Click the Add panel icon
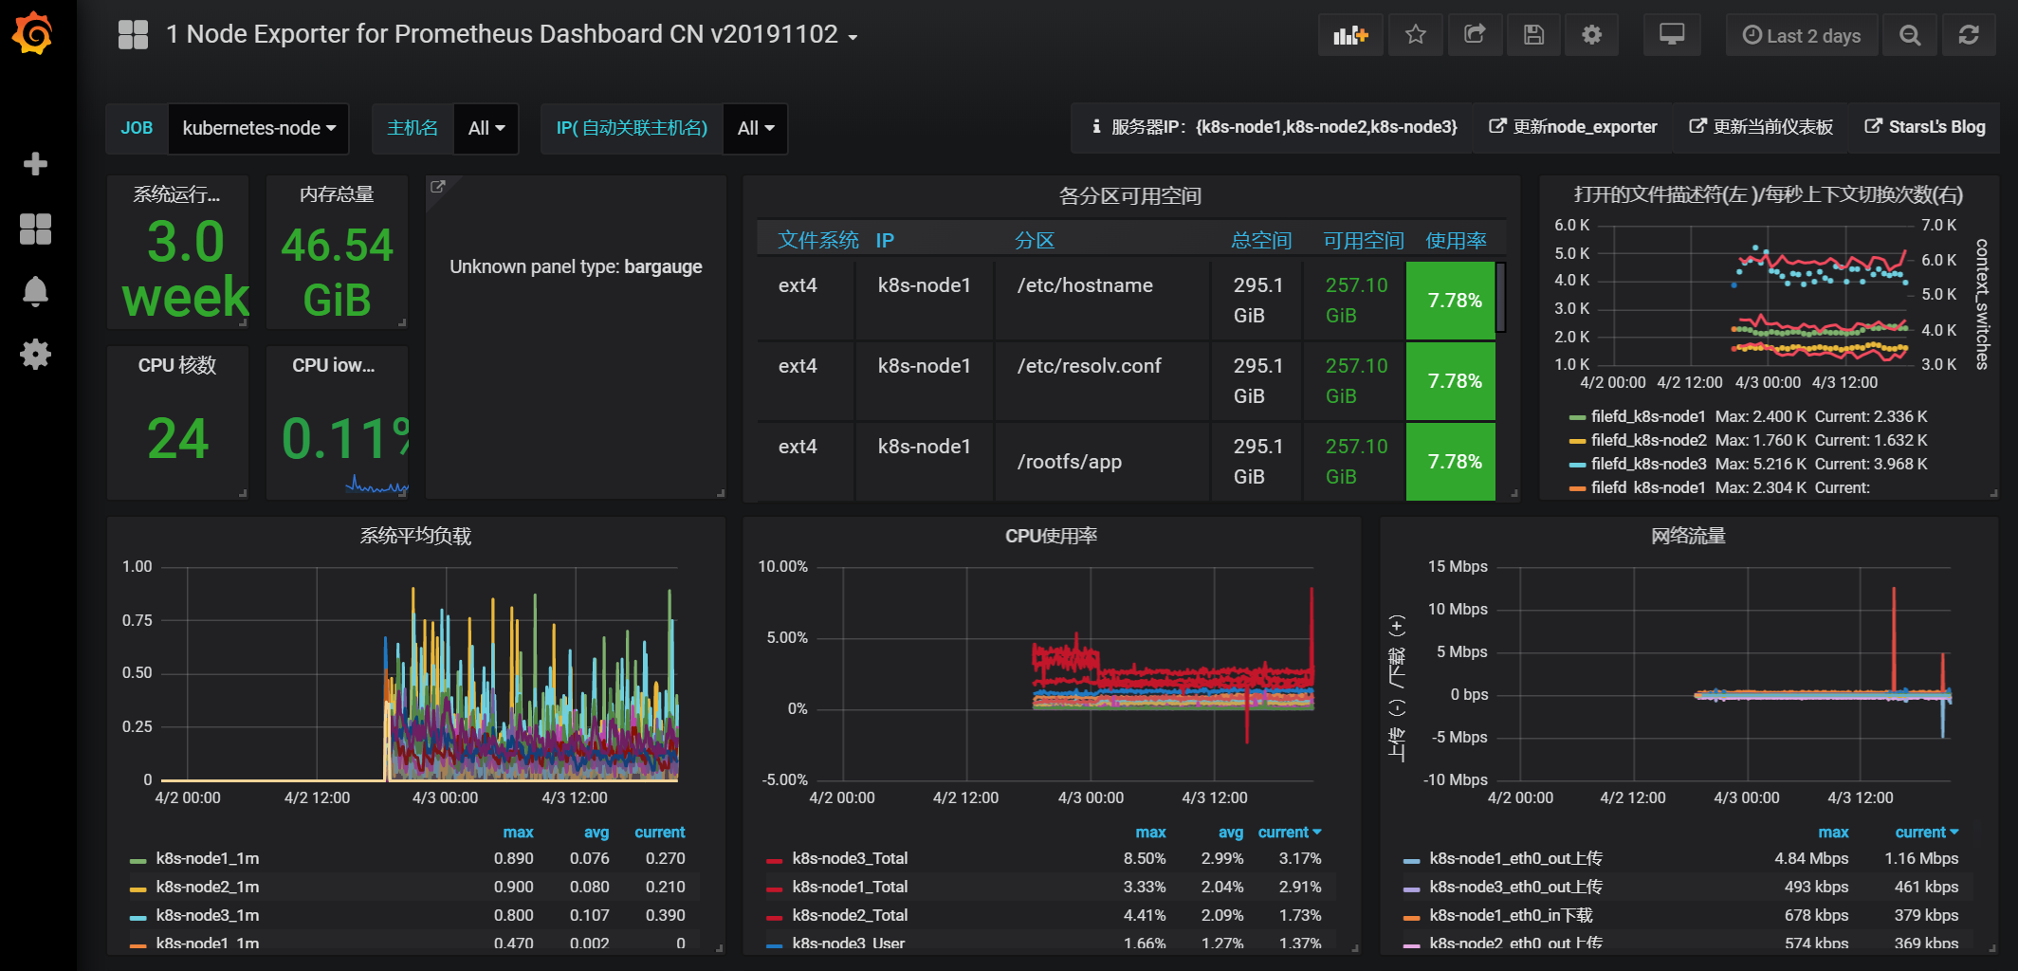 [1350, 35]
